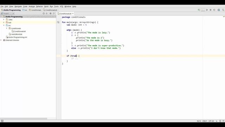Expand the out folder arrow

[x=4, y=23]
